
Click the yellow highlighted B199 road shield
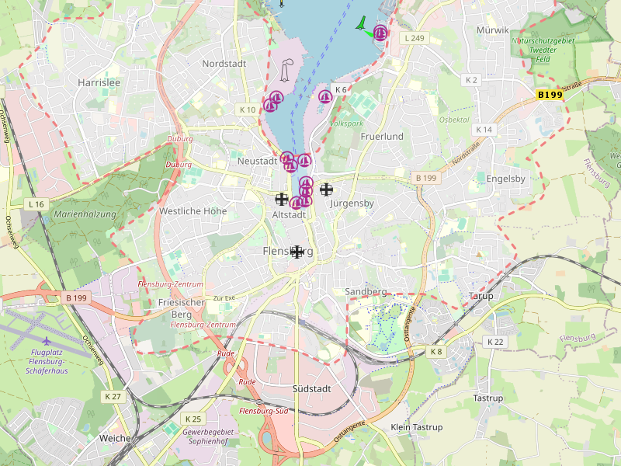[550, 95]
